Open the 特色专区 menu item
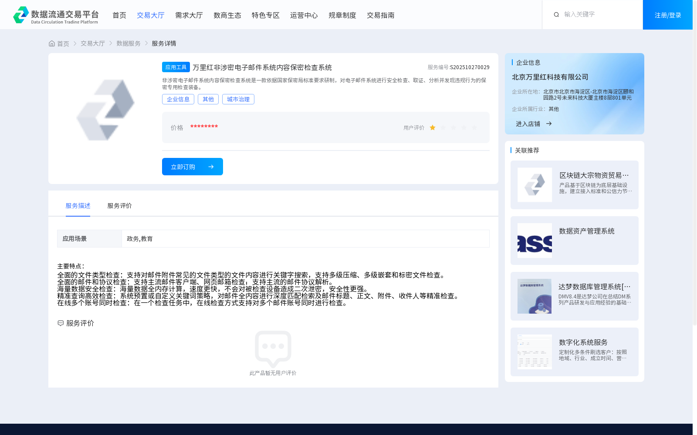This screenshot has height=435, width=697. (266, 15)
